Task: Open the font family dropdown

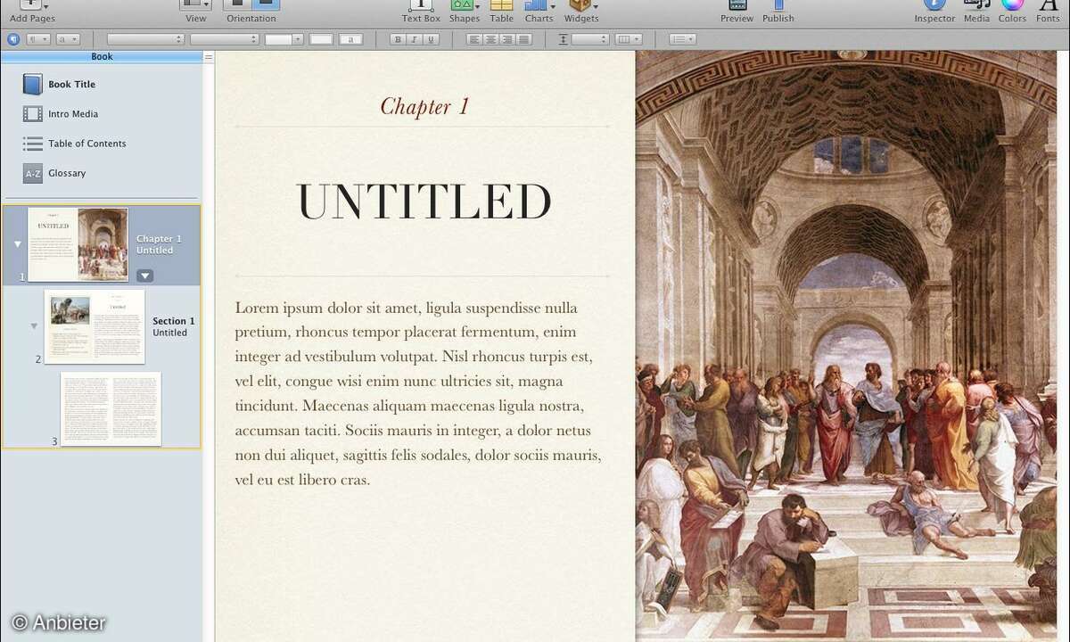Action: point(146,39)
